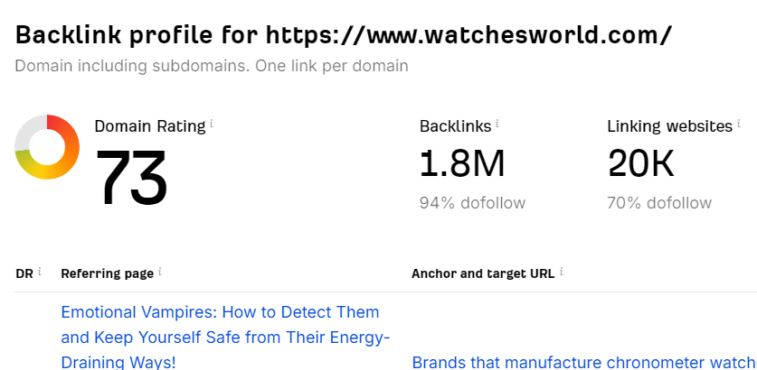Click info icon by Anchor and target URL
This screenshot has width=757, height=370.
click(562, 272)
